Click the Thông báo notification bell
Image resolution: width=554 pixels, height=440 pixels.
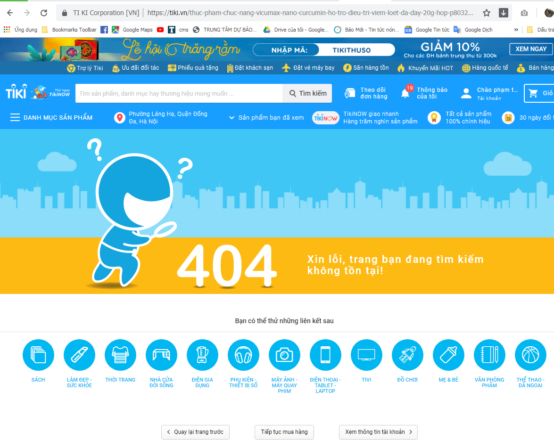coord(405,93)
